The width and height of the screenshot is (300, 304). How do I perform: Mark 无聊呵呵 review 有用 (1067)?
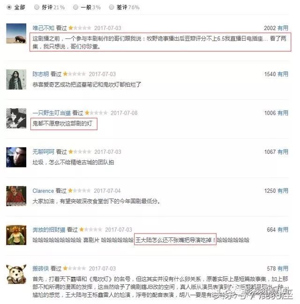click(x=283, y=152)
